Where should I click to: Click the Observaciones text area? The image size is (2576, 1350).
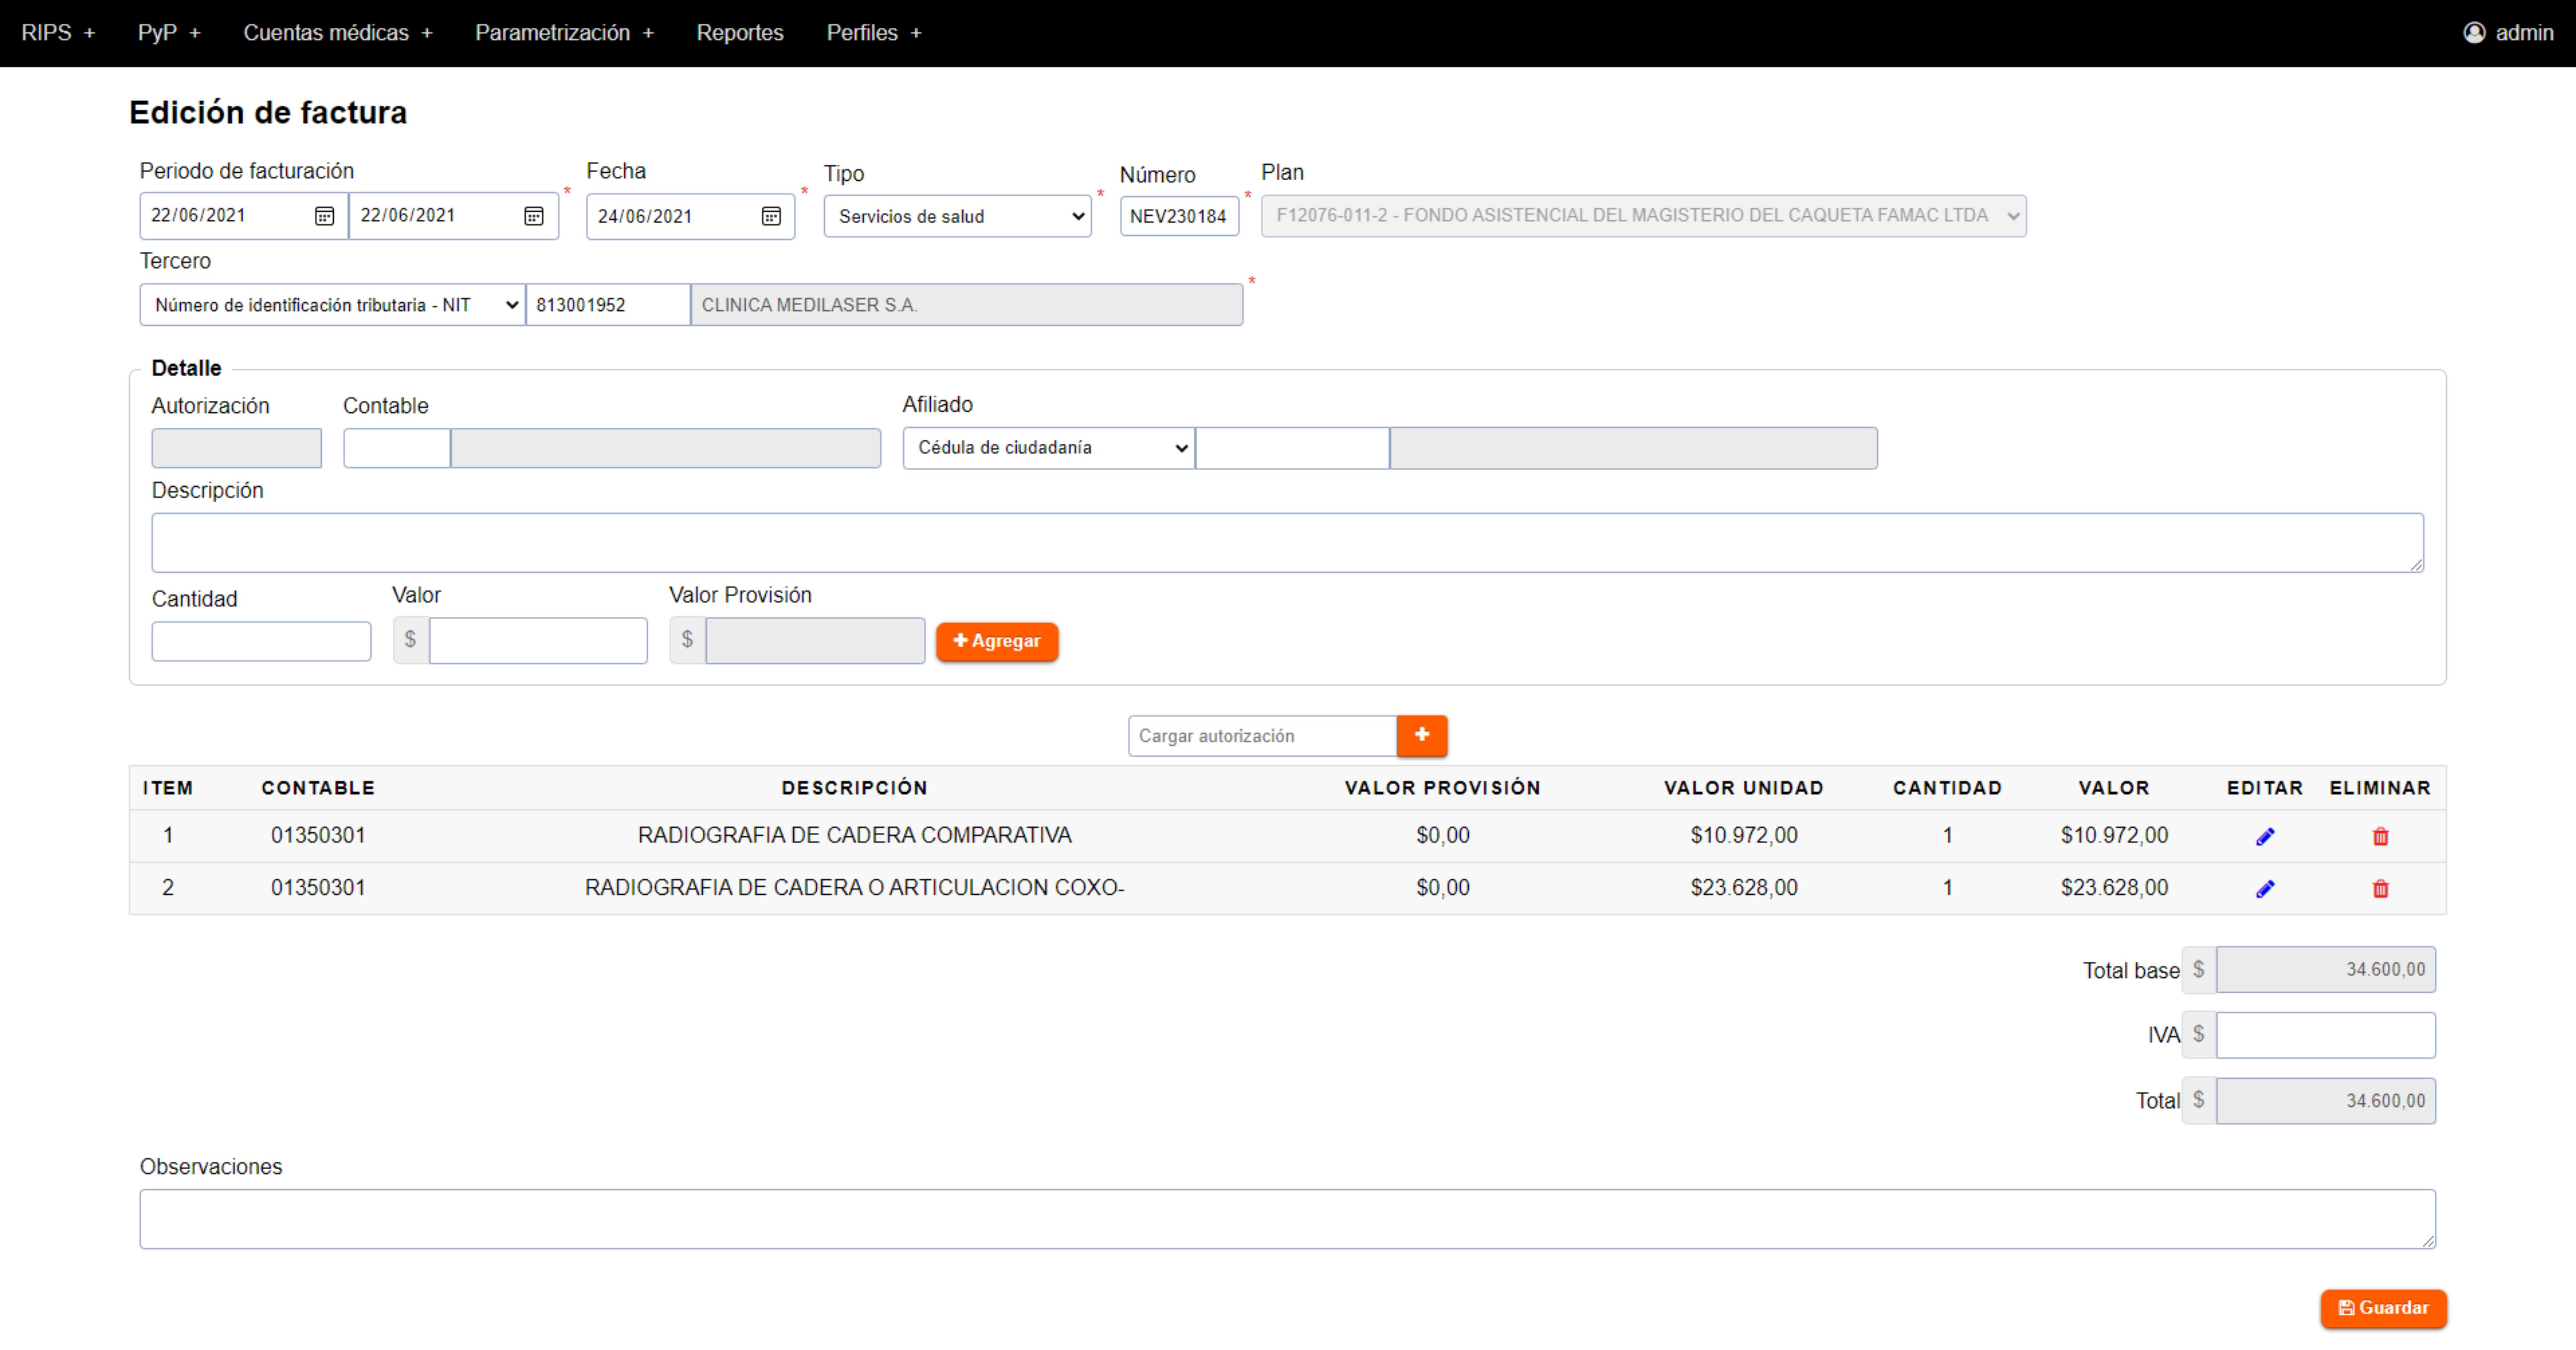tap(1287, 1219)
